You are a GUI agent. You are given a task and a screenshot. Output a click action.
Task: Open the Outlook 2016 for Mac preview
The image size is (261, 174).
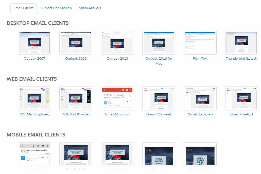coord(159,61)
